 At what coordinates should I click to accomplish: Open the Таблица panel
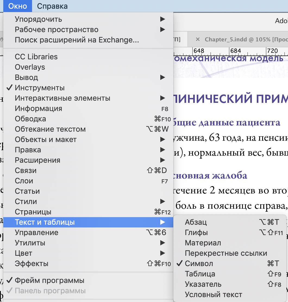[230, 274]
